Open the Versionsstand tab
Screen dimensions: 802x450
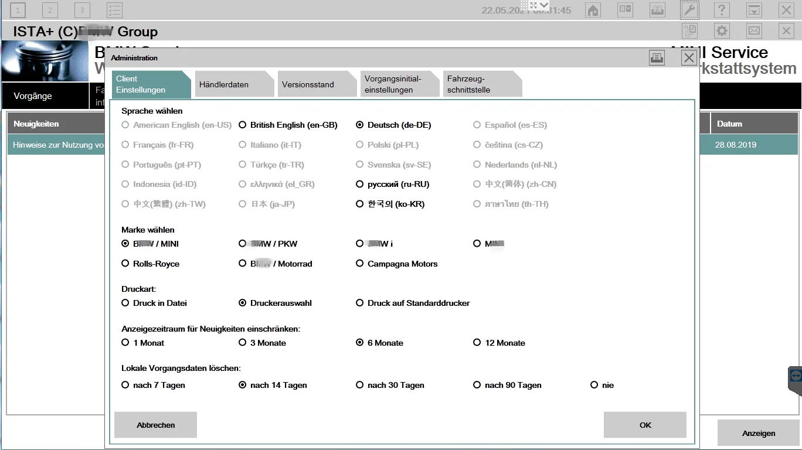click(317, 84)
